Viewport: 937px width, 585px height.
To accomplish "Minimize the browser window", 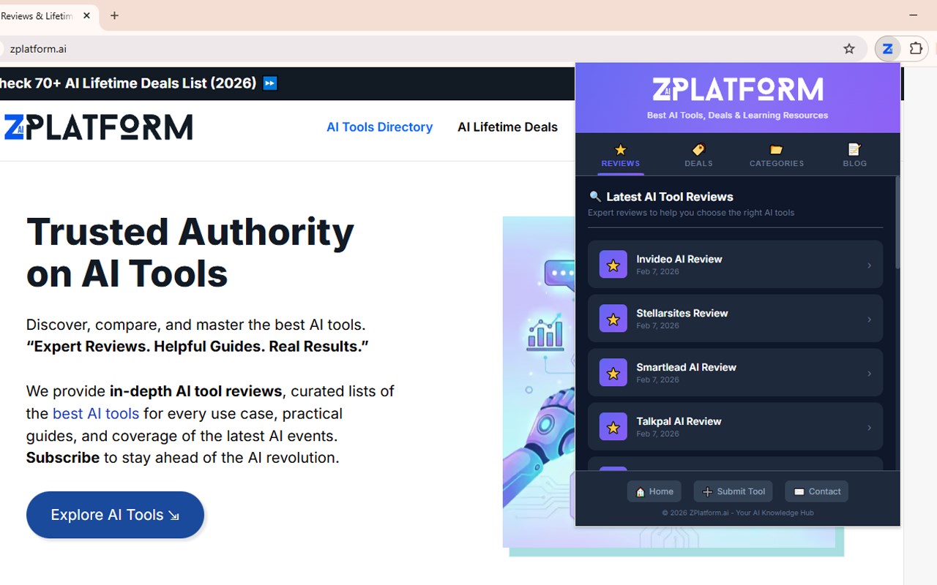I will (x=914, y=15).
